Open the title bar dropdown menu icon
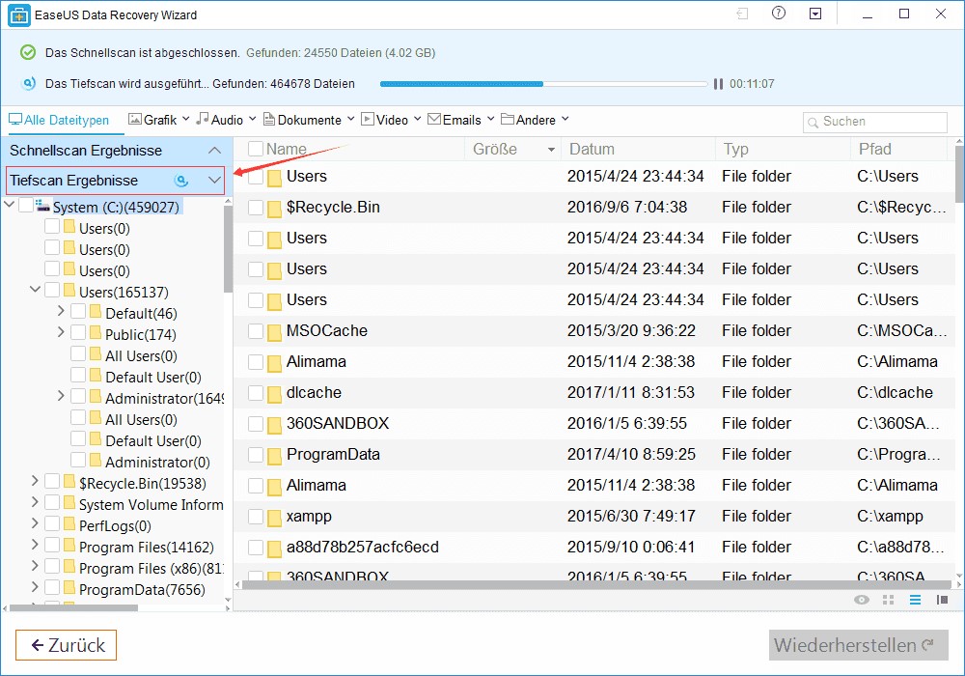Viewport: 965px width, 676px height. pyautogui.click(x=815, y=14)
